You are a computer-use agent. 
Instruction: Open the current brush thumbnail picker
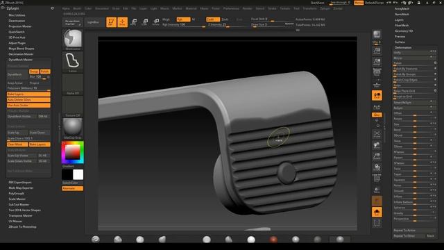coord(73,39)
